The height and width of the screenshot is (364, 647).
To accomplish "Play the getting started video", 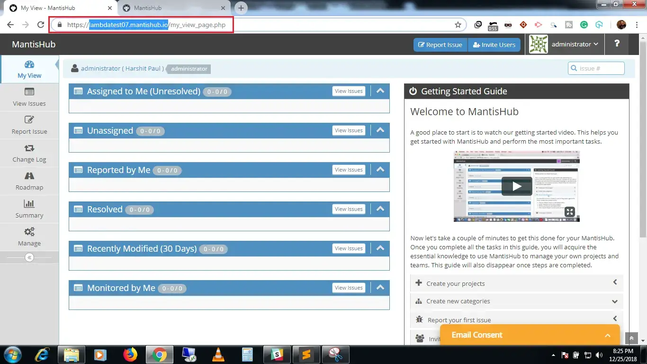I will tap(517, 186).
